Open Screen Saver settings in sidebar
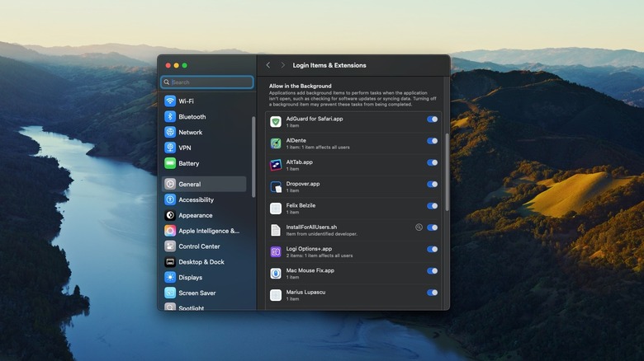 point(197,293)
